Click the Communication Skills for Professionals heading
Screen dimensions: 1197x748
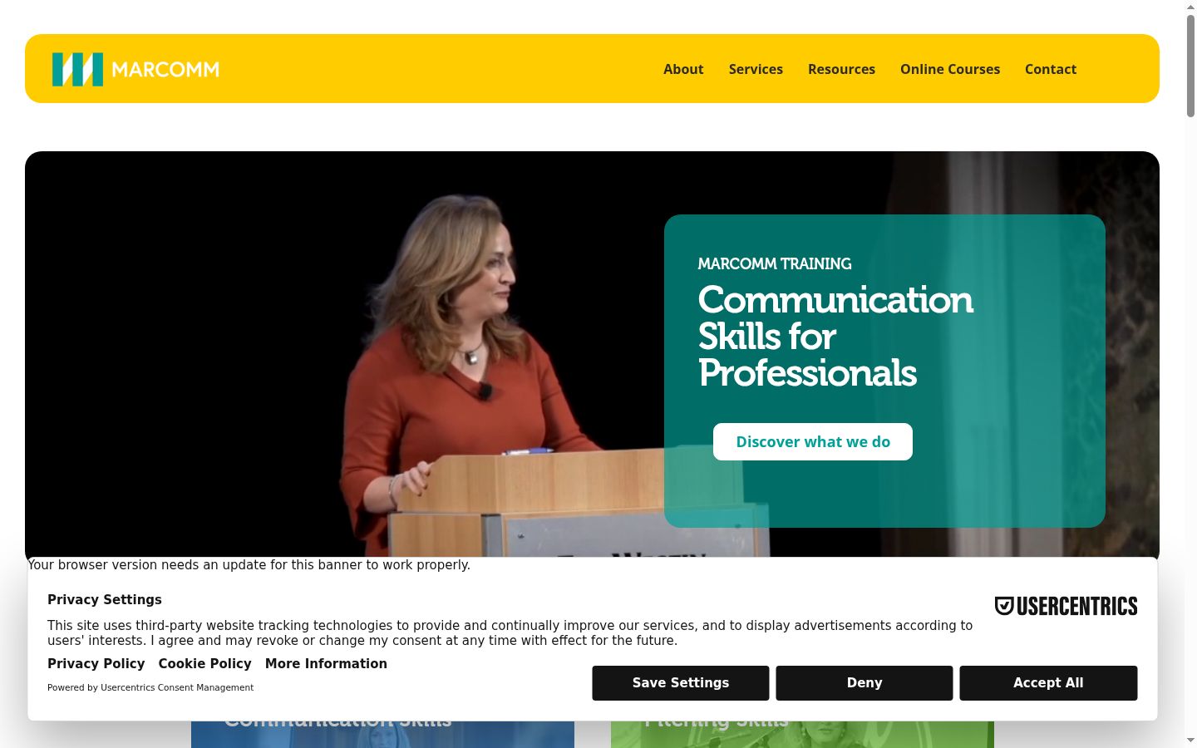click(x=835, y=336)
